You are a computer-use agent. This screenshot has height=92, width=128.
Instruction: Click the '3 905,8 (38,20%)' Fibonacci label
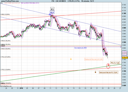6,41
